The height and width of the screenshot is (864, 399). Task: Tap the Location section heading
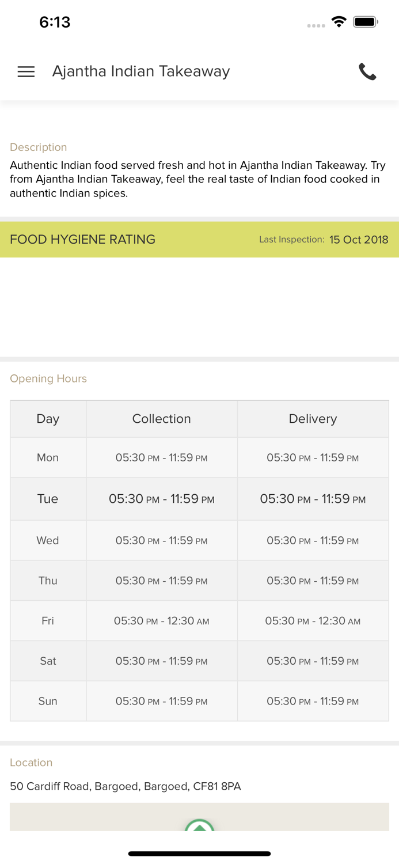pos(31,763)
